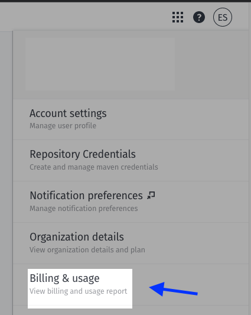Screen dimensions: 251x315
Task: Click the help question mark icon
Action: point(199,17)
